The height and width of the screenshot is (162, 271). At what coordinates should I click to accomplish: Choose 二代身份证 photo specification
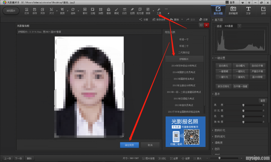click(184, 52)
